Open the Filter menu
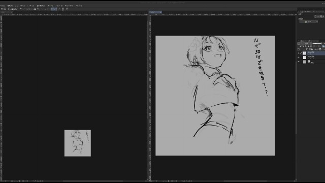The image size is (325, 183). tap(59, 6)
